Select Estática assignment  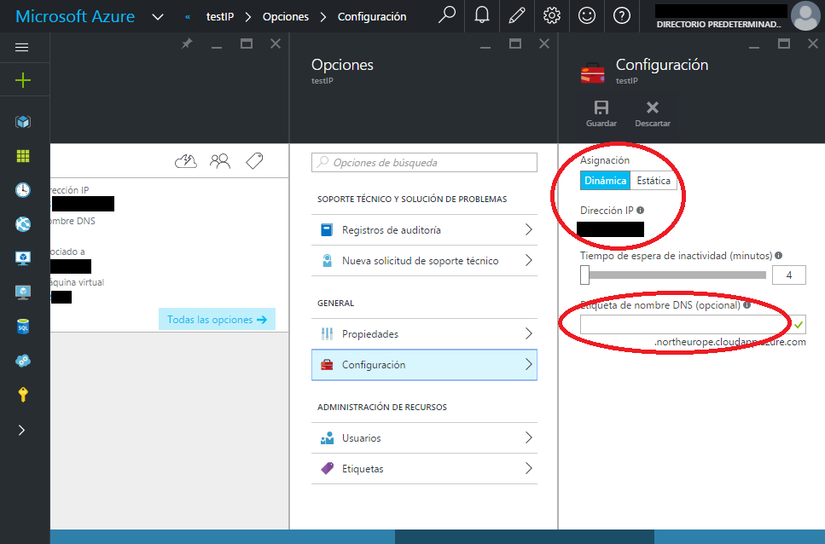pos(654,181)
